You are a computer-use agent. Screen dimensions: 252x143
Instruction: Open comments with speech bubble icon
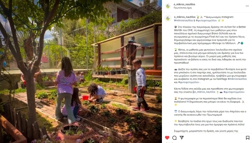click(175, 138)
